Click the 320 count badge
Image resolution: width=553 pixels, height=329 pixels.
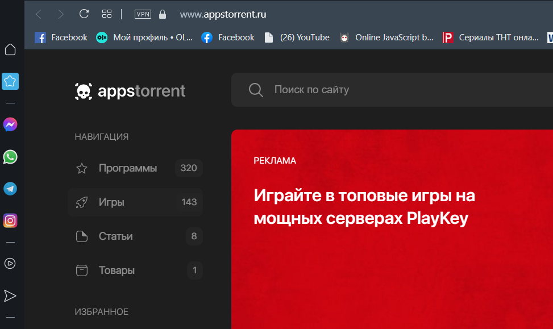pyautogui.click(x=189, y=168)
